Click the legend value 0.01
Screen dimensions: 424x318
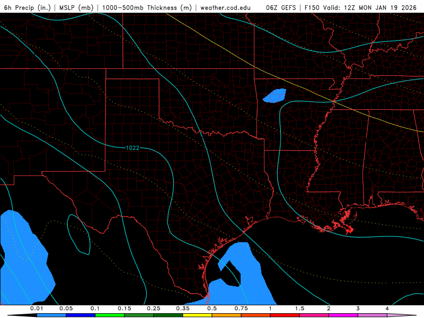(37, 308)
